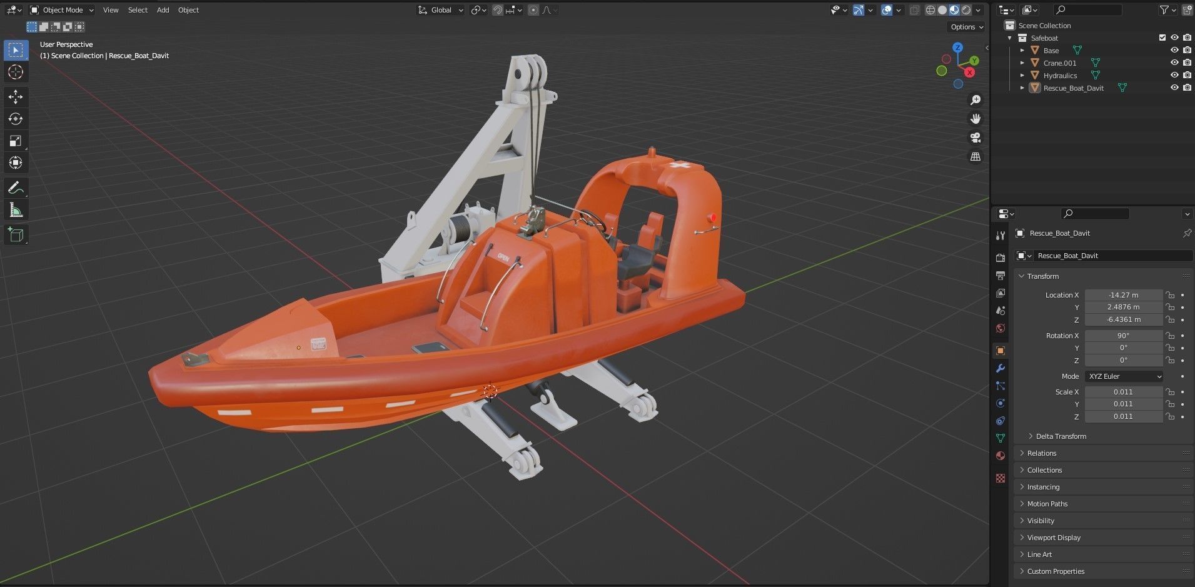Screen dimensions: 1195x587
Task: Lock the Location X value
Action: [1170, 295]
